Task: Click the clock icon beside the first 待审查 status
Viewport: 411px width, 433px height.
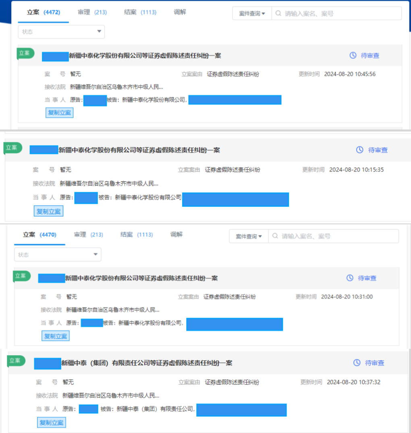Action: [x=353, y=56]
